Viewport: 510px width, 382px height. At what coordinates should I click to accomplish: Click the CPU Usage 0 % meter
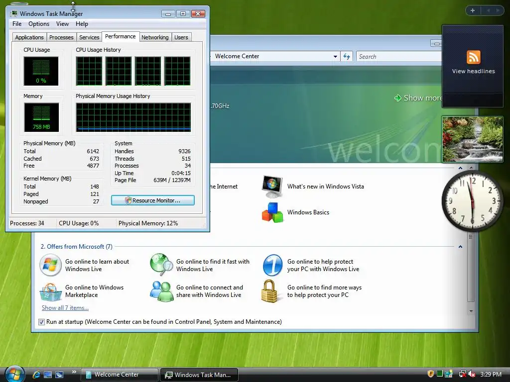41,71
